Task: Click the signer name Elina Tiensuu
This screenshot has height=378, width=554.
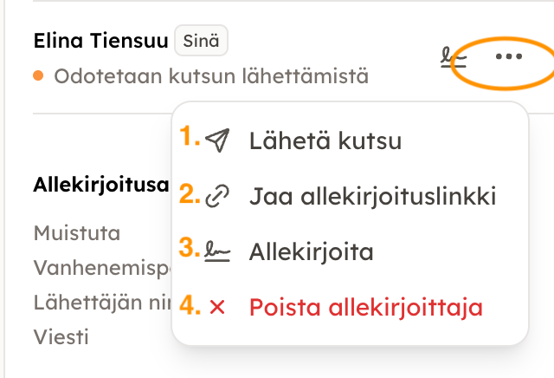Action: [x=100, y=41]
